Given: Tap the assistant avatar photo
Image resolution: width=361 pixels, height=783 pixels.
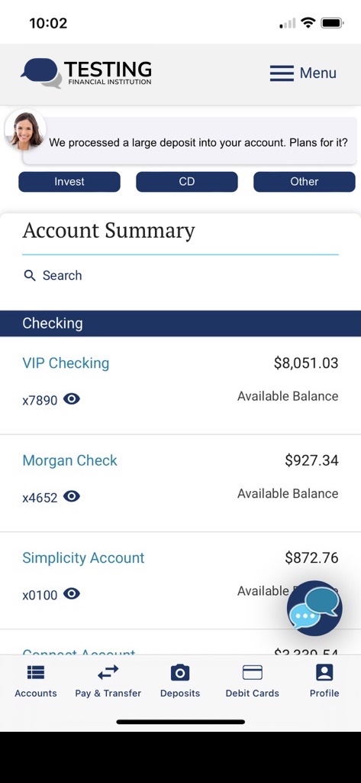Looking at the screenshot, I should 25,129.
